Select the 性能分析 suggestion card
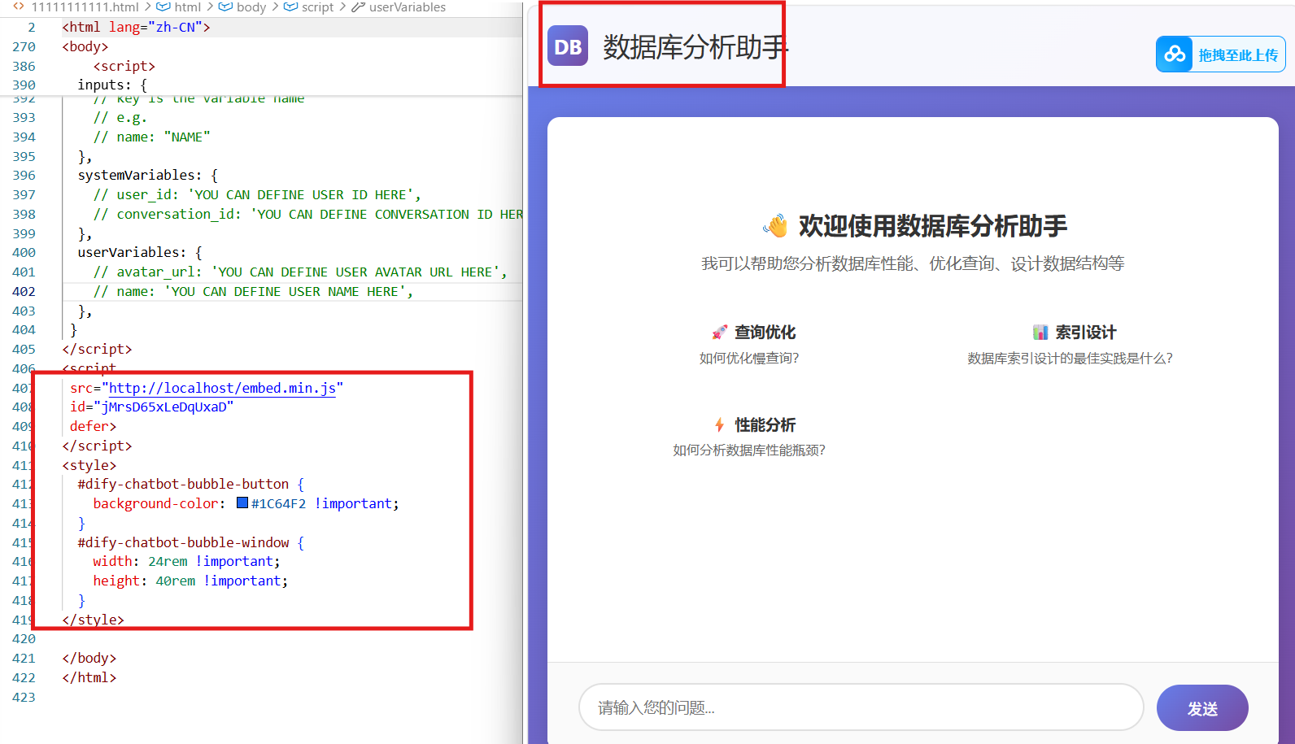The image size is (1295, 744). 749,437
